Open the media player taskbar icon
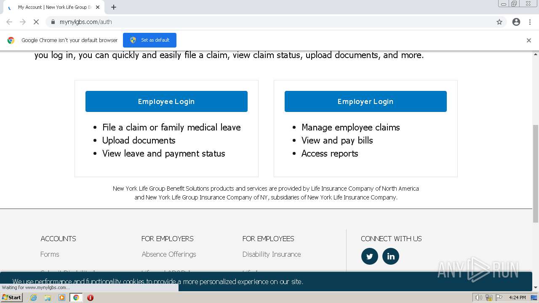 point(62,298)
